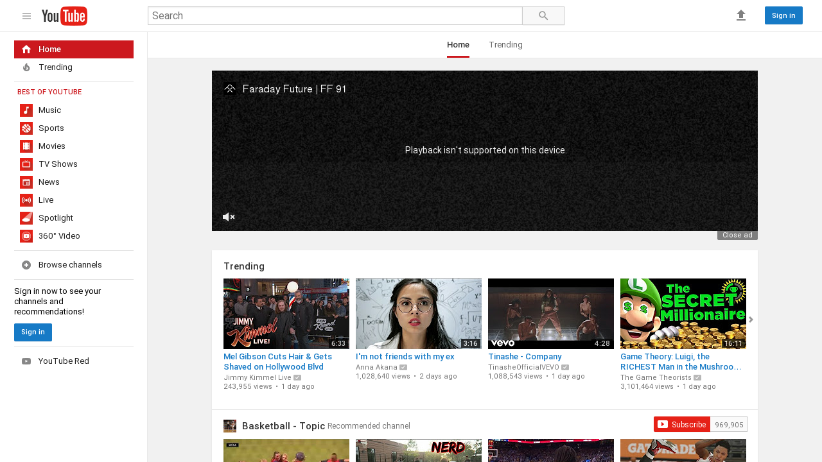
Task: Open 'I'm not friends with my ex' title
Action: click(x=405, y=357)
